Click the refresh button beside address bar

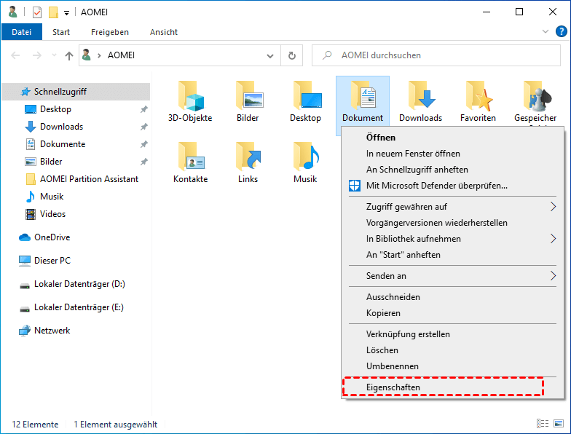point(292,55)
